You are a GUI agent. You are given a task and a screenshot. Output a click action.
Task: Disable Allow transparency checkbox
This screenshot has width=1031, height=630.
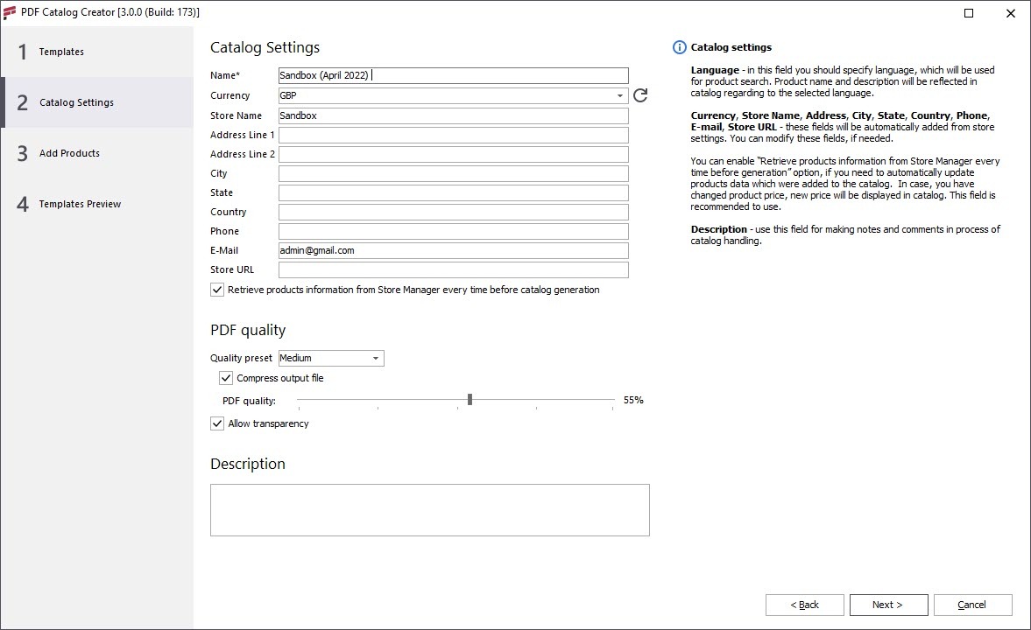(x=217, y=423)
